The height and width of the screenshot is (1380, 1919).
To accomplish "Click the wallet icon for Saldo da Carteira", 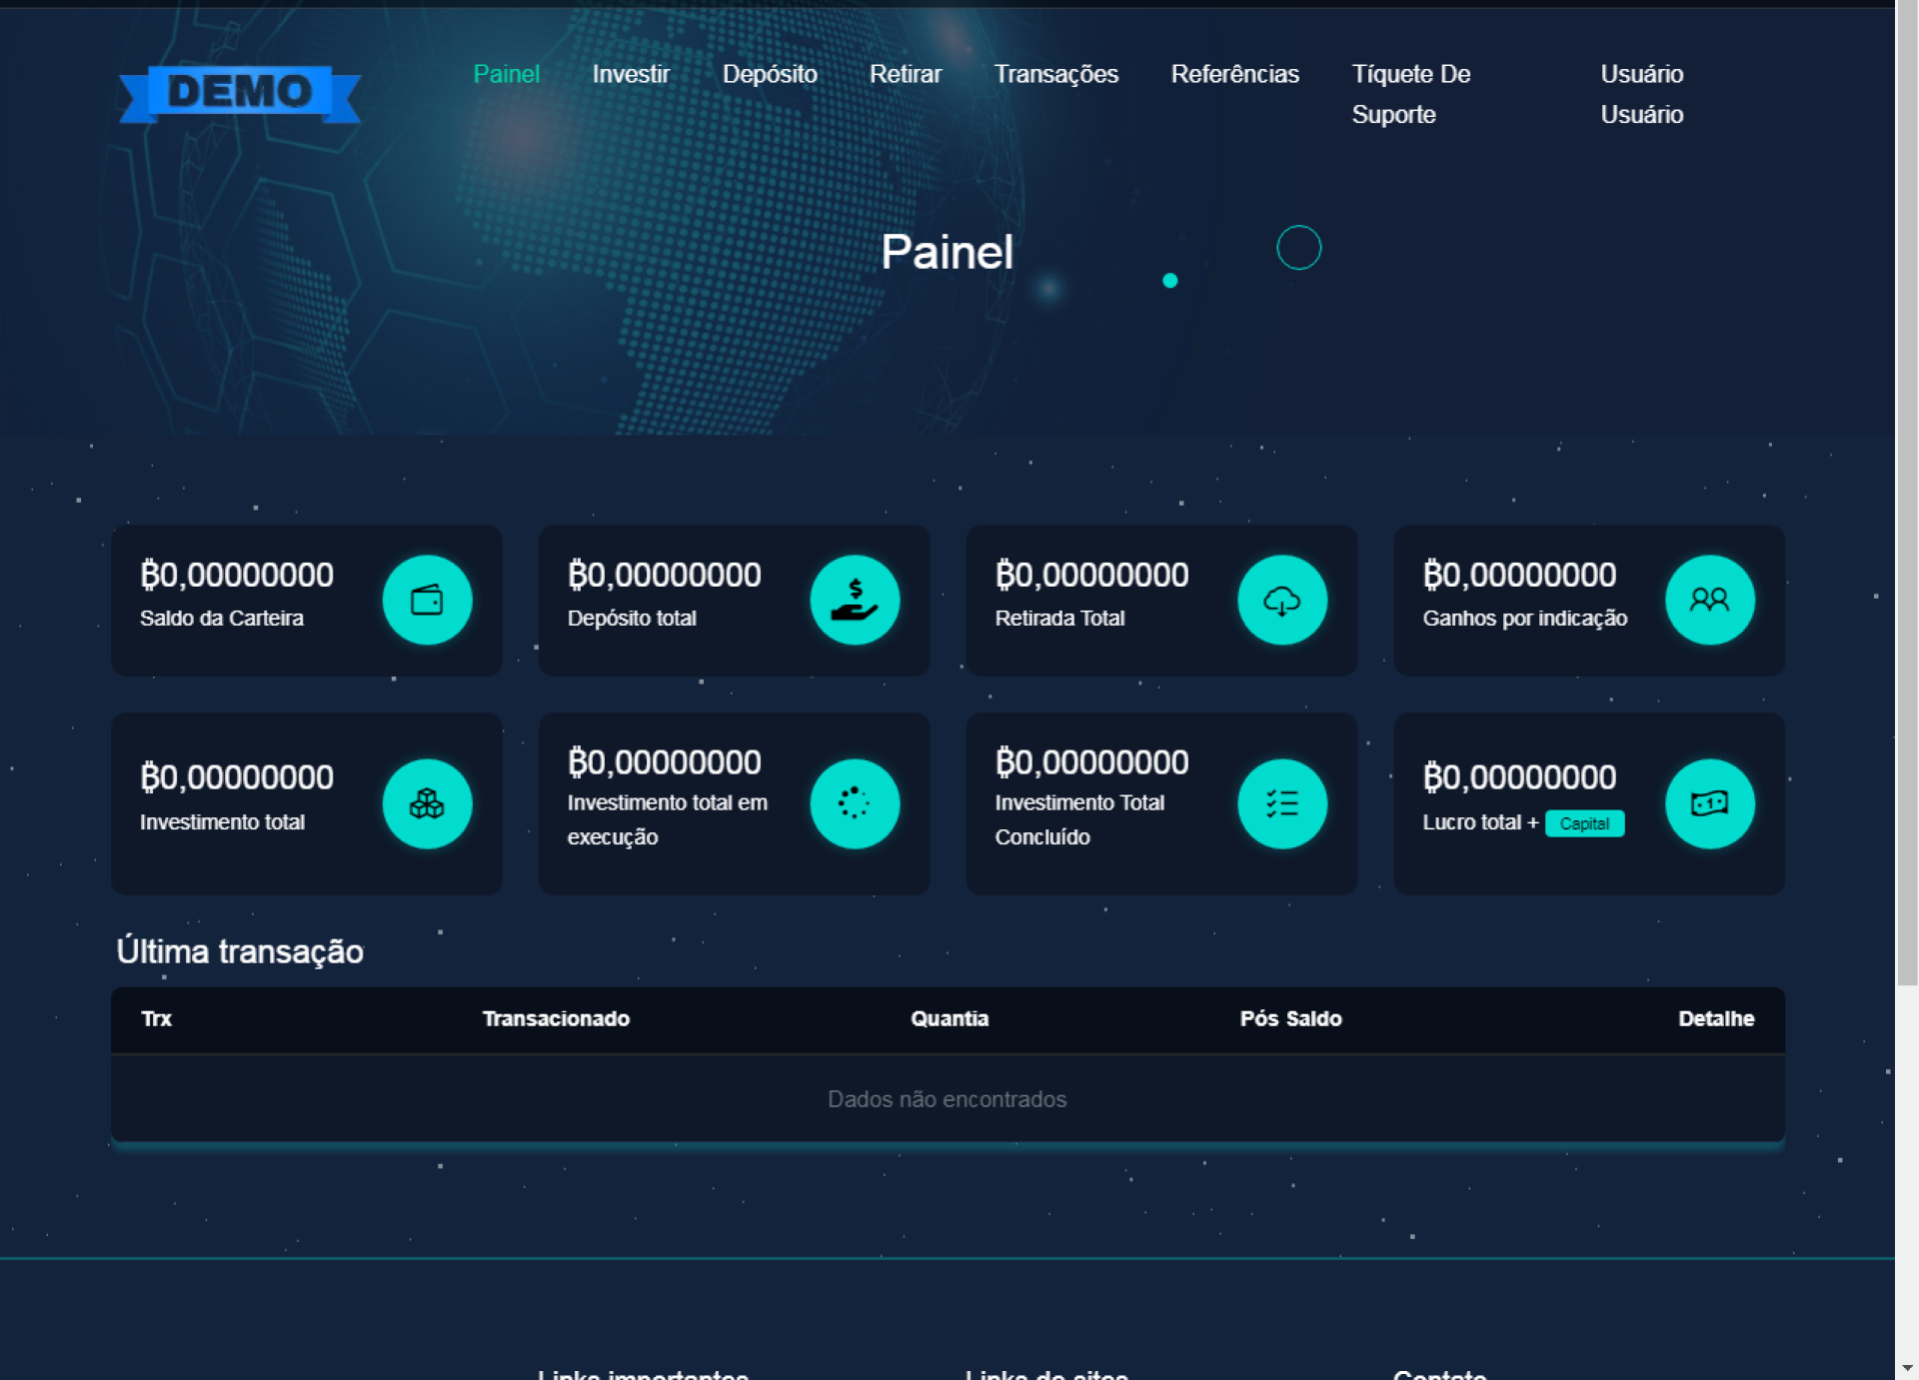I will (x=427, y=600).
